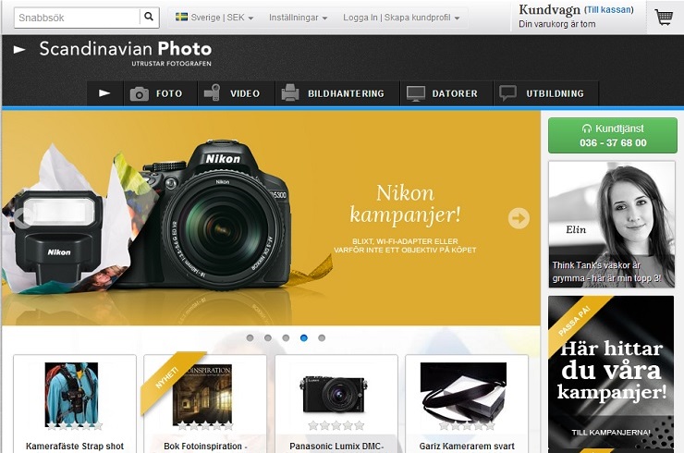
Task: Open the Sverige | SEK dropdown
Action: [214, 18]
